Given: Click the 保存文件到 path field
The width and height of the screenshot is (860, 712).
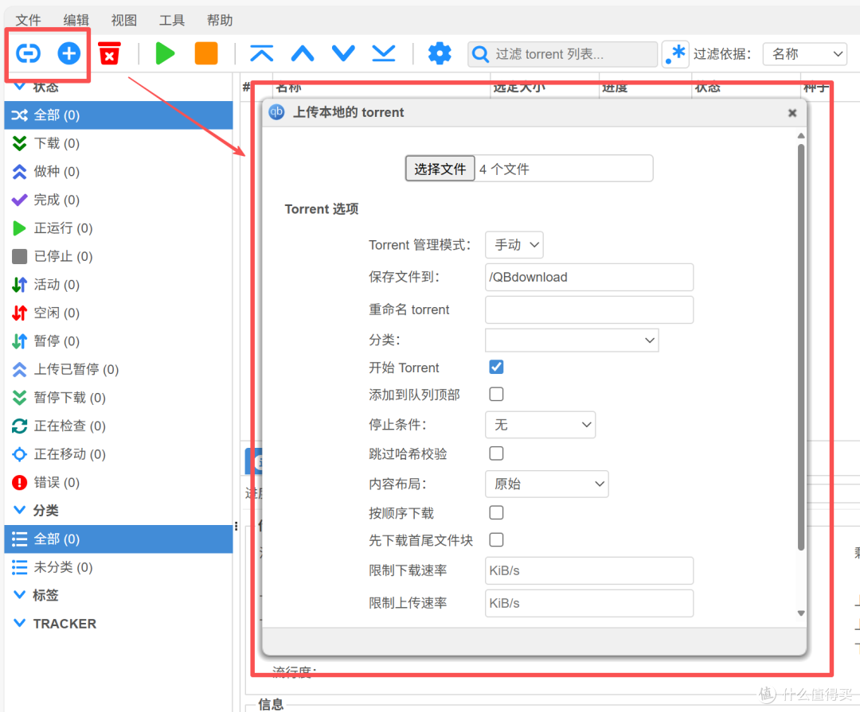Looking at the screenshot, I should click(589, 278).
